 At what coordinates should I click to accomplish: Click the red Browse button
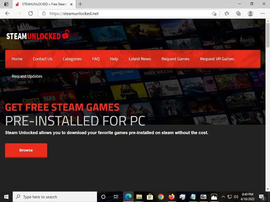pos(26,150)
